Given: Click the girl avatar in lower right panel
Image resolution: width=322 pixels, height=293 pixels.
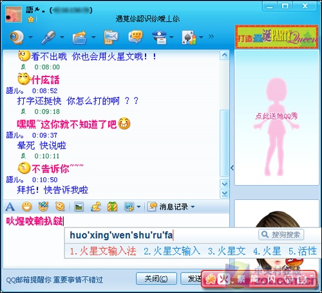Looking at the screenshot, I should pyautogui.click(x=277, y=236).
